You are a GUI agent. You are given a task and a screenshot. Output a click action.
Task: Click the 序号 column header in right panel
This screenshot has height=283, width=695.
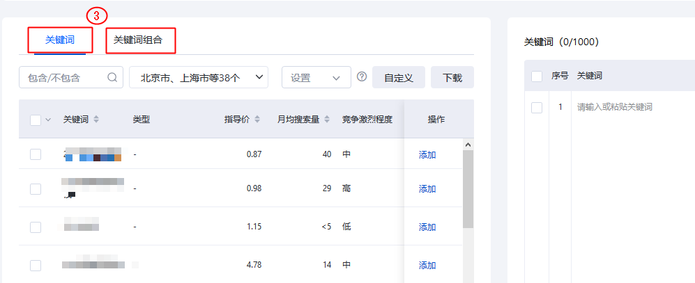click(560, 76)
